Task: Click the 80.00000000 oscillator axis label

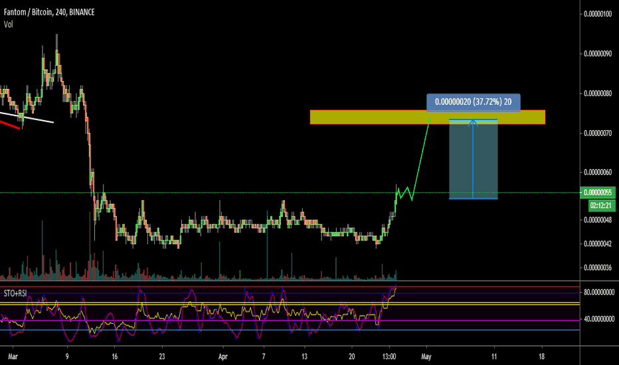Action: (599, 293)
